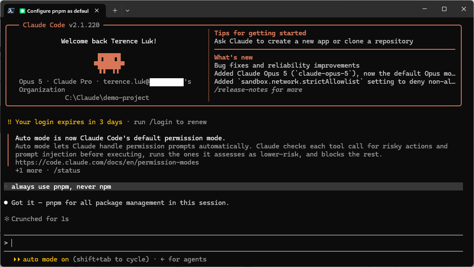Click the PowerShell icon in tab bar

coord(11,11)
